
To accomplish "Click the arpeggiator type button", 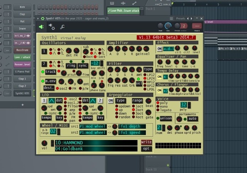I will (x=121, y=101).
